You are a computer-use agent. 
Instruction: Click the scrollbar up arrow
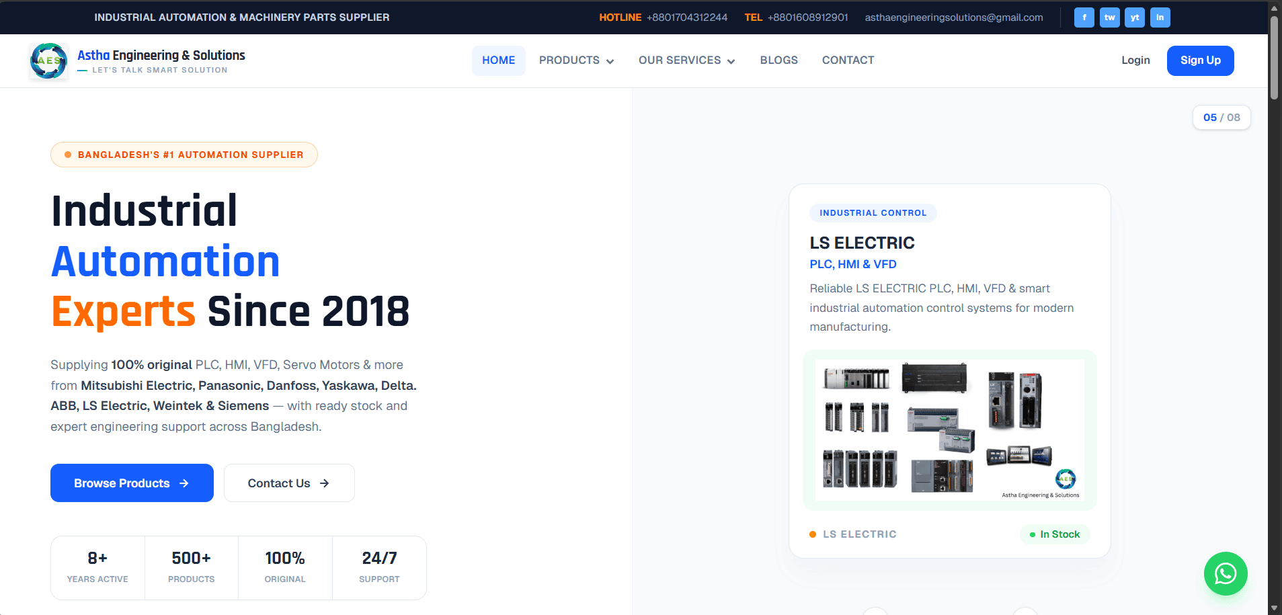pyautogui.click(x=1274, y=7)
